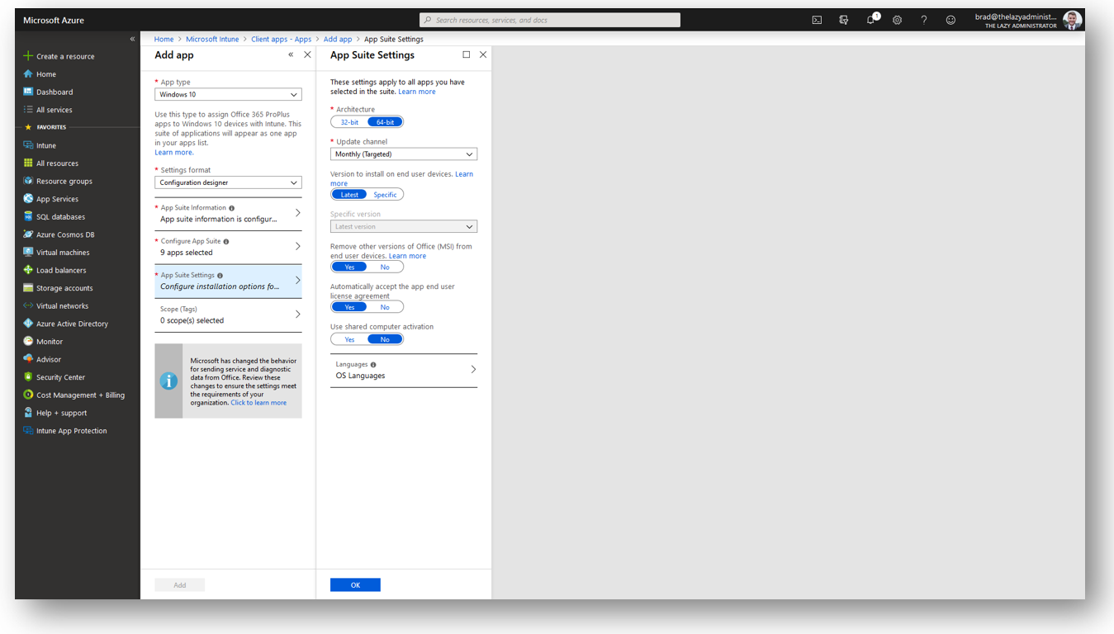Image resolution: width=1114 pixels, height=634 pixels.
Task: Set Remove other Office versions to No
Action: tap(385, 267)
